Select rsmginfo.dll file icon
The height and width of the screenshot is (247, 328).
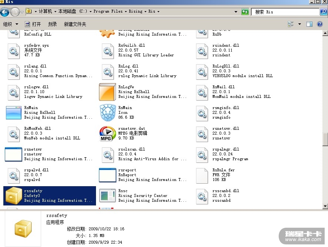pyautogui.click(x=202, y=113)
